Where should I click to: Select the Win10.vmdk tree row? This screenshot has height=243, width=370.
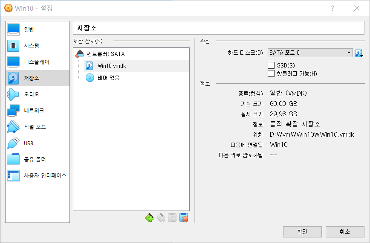136,66
